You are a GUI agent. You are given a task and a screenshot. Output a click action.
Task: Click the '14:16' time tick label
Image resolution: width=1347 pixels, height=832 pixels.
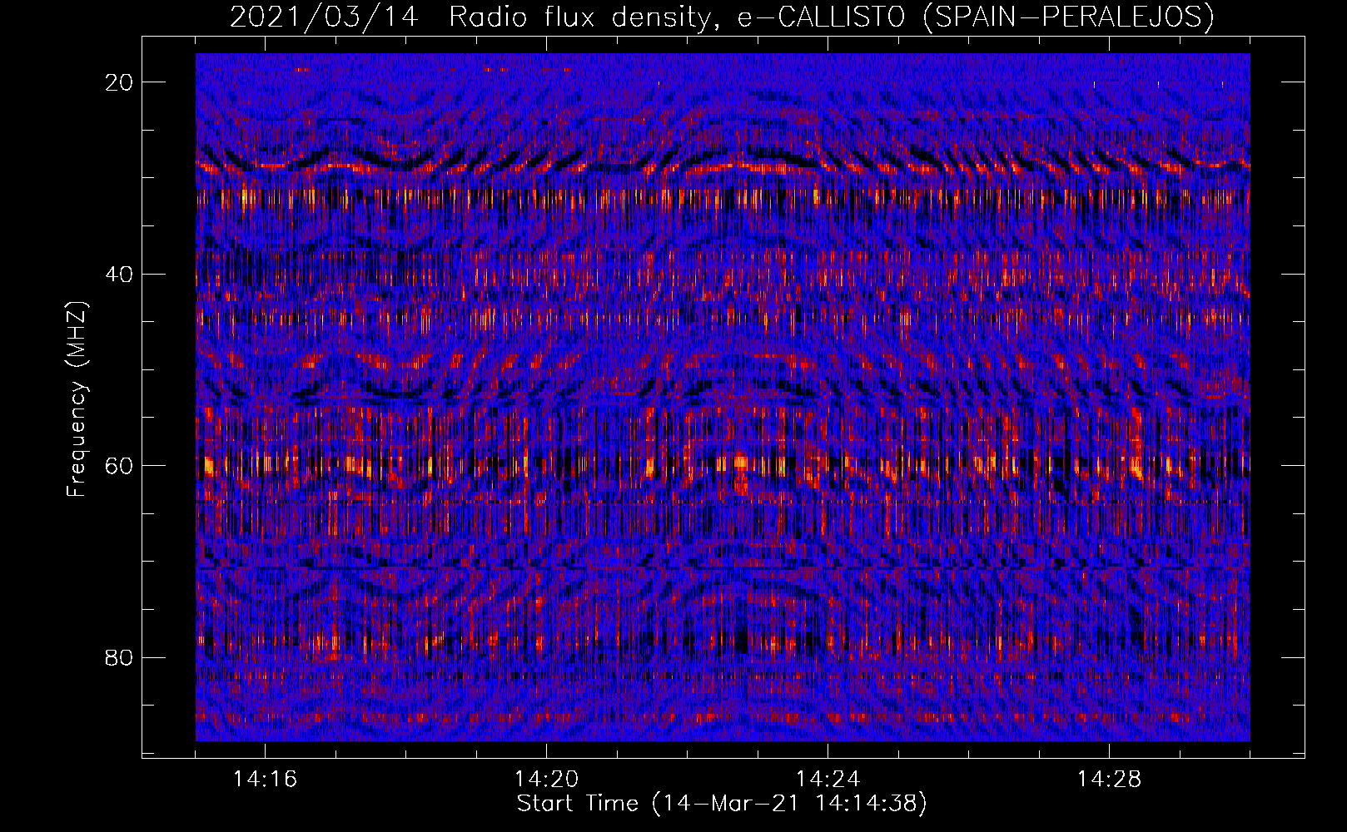click(265, 780)
